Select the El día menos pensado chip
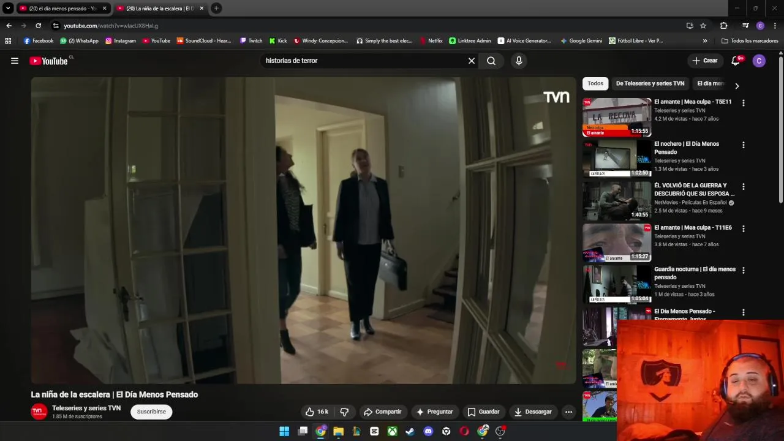The image size is (784, 441). pos(710,83)
